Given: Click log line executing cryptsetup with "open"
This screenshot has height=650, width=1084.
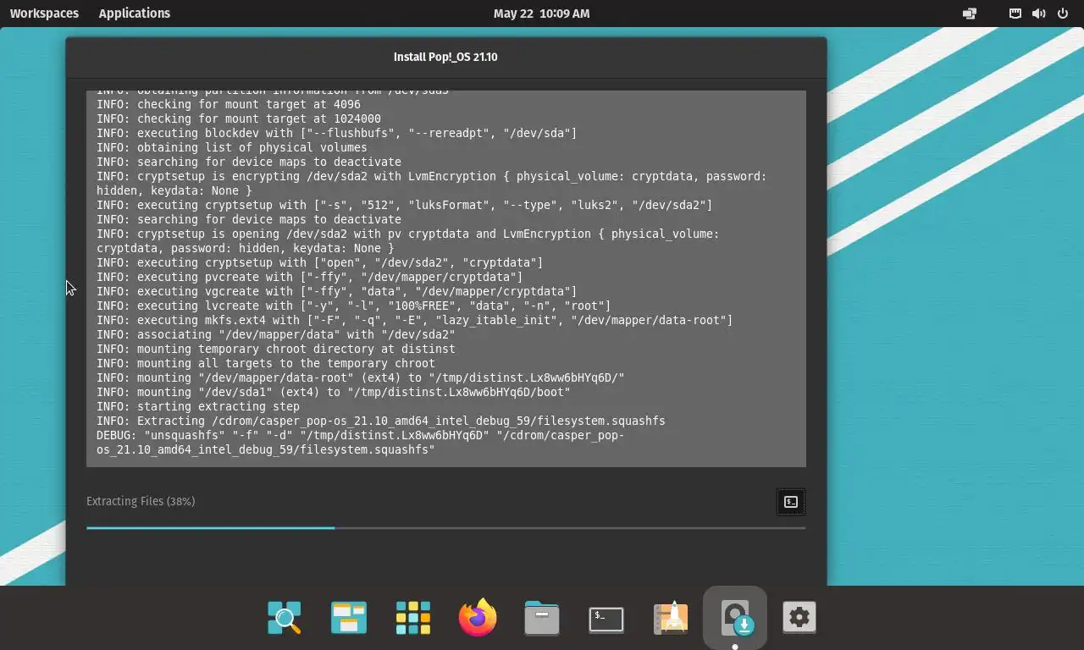Looking at the screenshot, I should click(320, 262).
